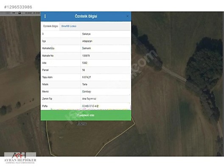Click the parcel label 5382/56 on the map
This screenshot has width=224, height=168.
coord(81,124)
